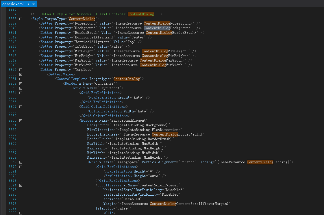Viewport: 324px width, 215px height.
Task: Click 'ContentScrollViewer' name on line 8374
Action: pyautogui.click(x=159, y=185)
